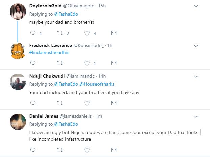
Task: Like DoyinsolaGold's tweet
Action: pos(87,33)
